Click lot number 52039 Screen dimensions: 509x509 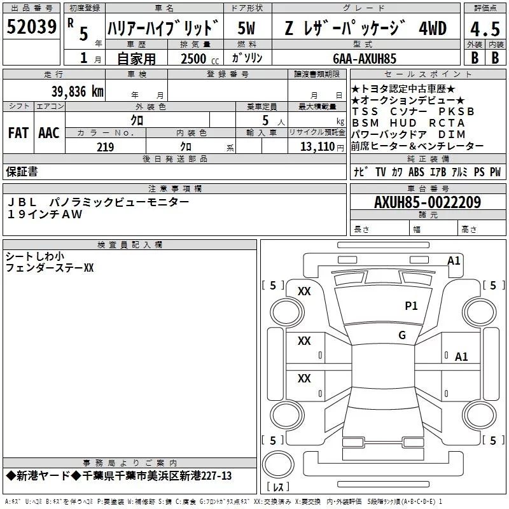tap(31, 27)
